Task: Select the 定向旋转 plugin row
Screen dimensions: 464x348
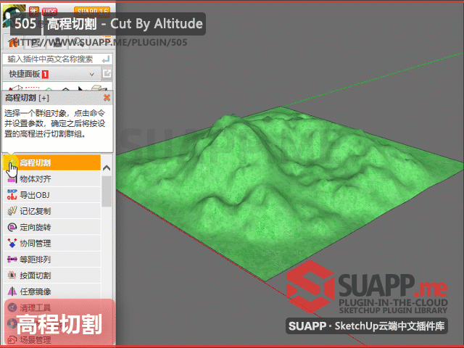Action: tap(52, 227)
